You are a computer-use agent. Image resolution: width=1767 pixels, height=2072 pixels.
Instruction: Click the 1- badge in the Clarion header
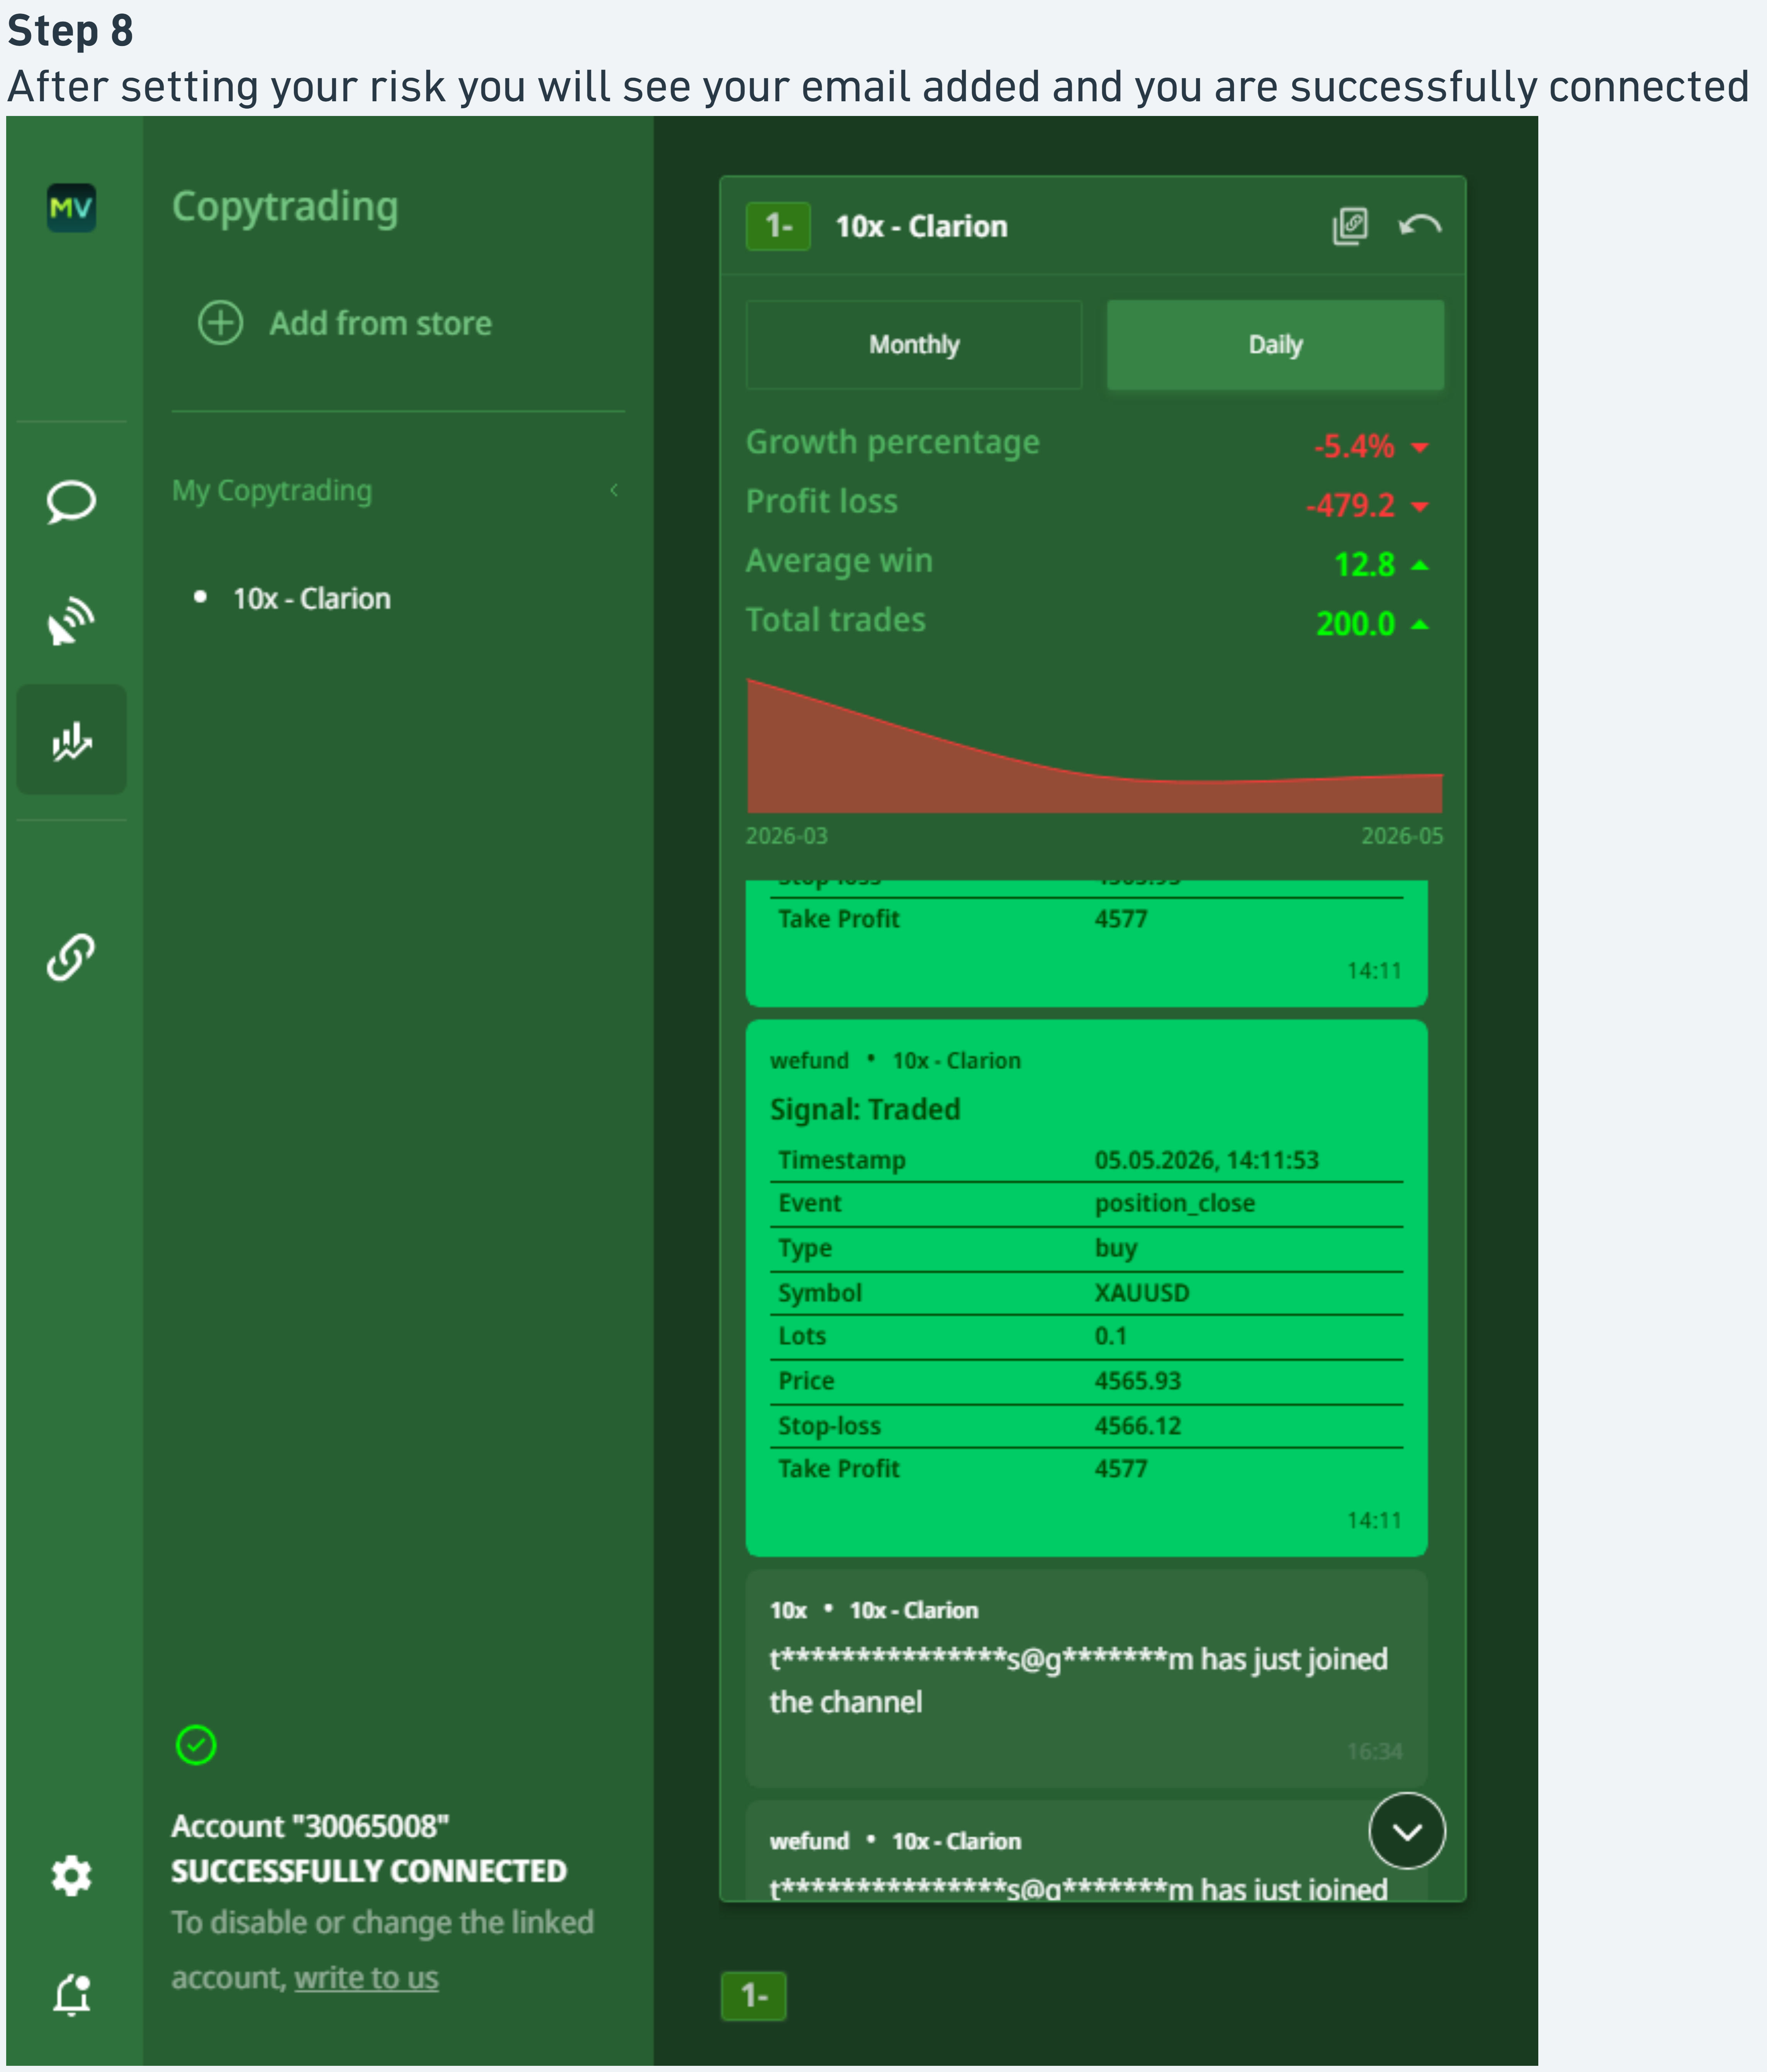click(778, 226)
